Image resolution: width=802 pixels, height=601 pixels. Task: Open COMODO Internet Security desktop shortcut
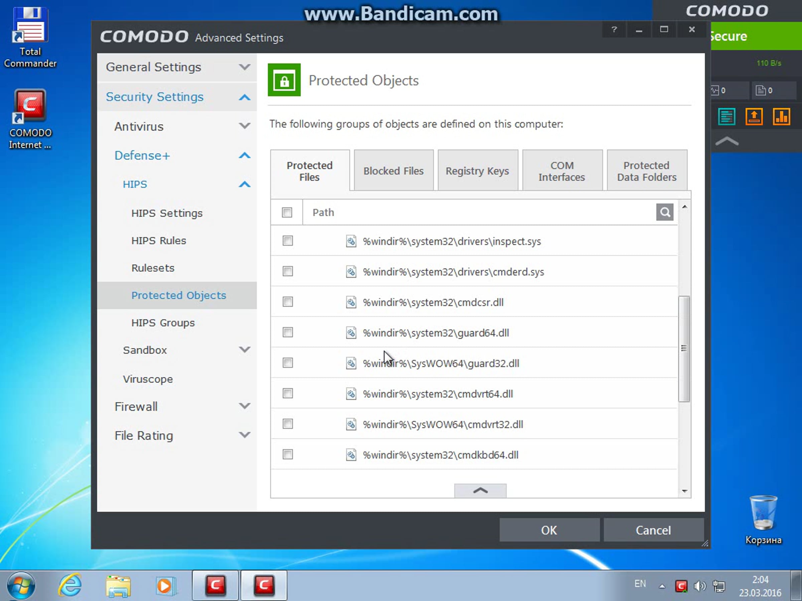pyautogui.click(x=30, y=119)
